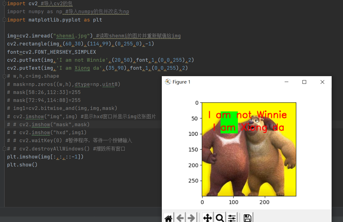The height and width of the screenshot is (222, 343).
Task: Click 'FONT_HERSHEY_SIMPLEX' text
Action: (65, 52)
